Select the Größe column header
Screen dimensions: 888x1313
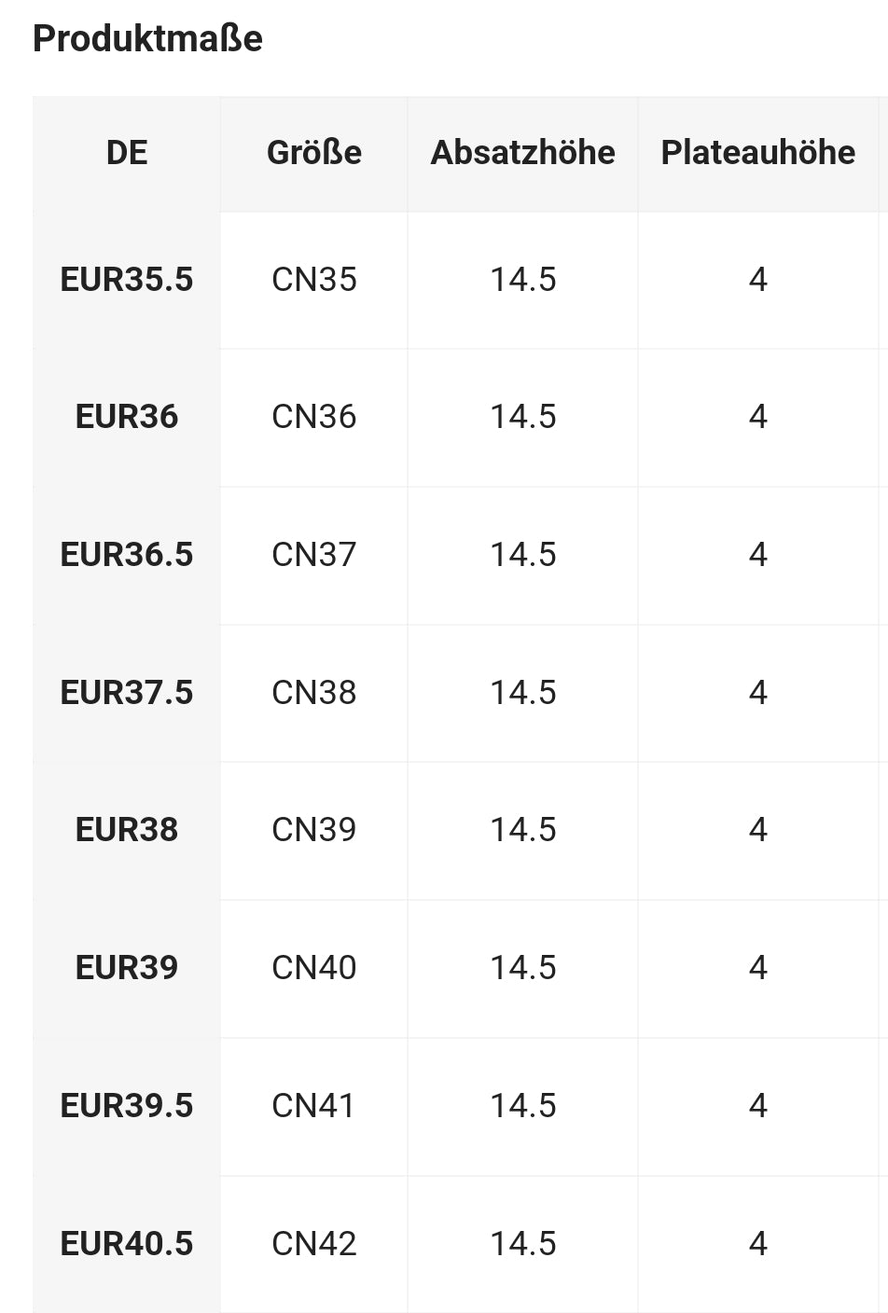pos(314,153)
